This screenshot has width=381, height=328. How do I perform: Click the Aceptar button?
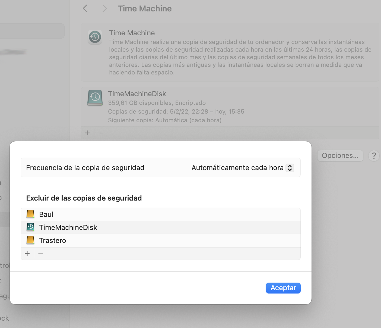(283, 288)
